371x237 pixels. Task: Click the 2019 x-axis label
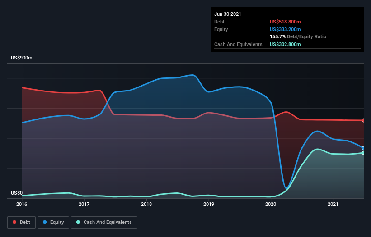pos(209,204)
